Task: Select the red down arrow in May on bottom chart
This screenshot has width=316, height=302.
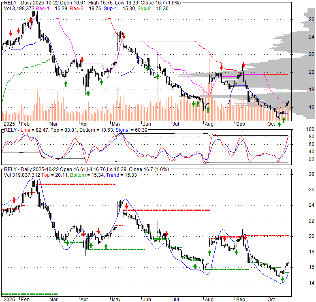Action: click(126, 206)
